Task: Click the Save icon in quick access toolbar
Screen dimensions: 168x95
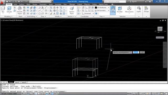Action: pos(13,2)
